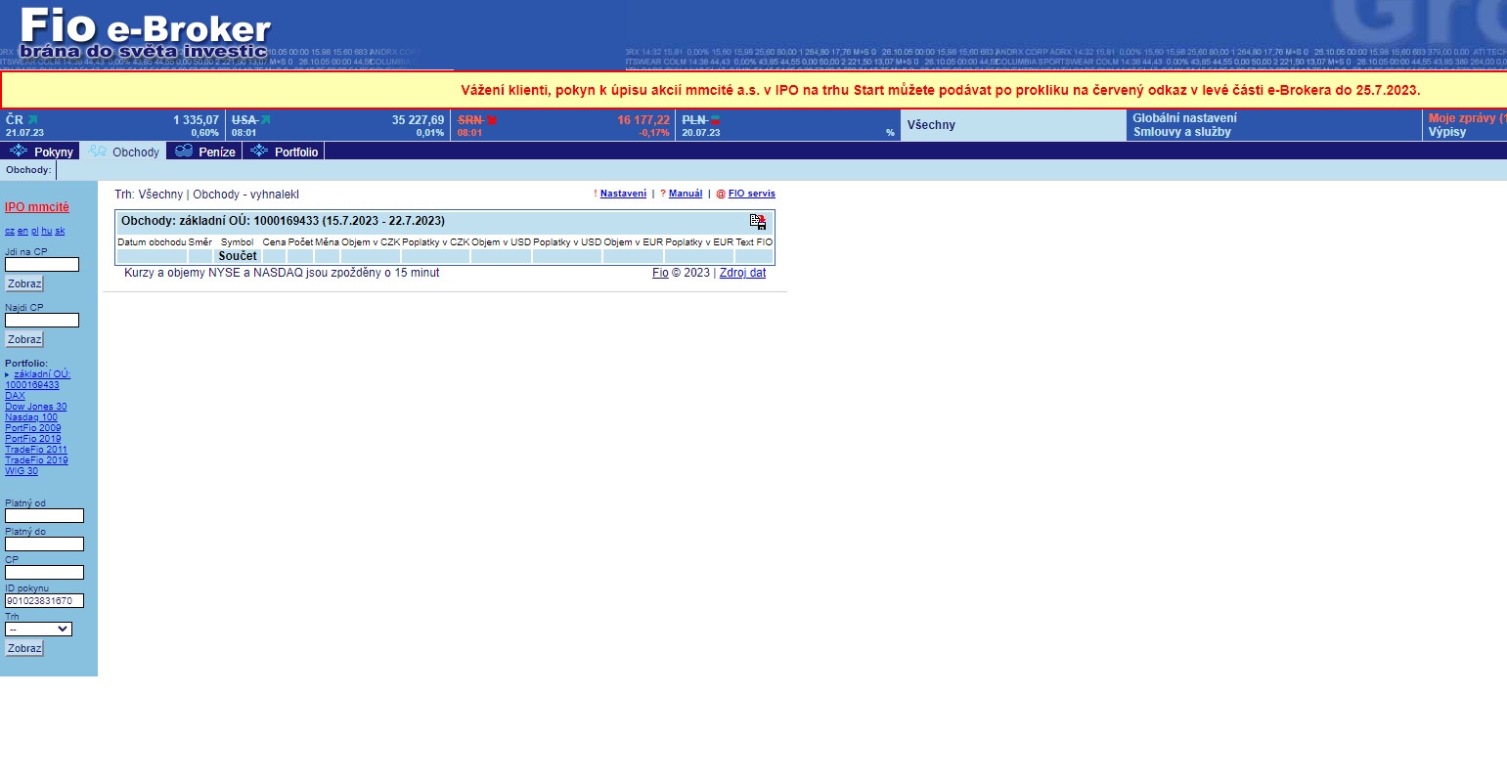Click the SRN index red arrow icon
1507x783 pixels.
coord(492,120)
